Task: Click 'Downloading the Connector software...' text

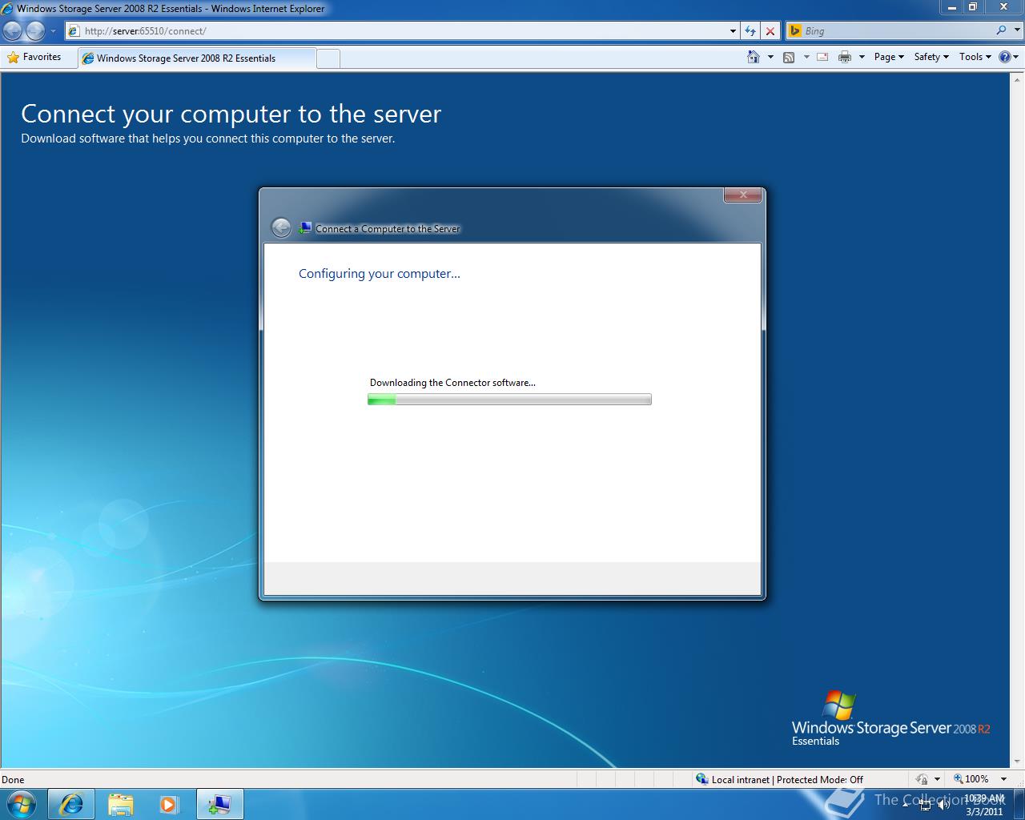Action: [x=452, y=383]
